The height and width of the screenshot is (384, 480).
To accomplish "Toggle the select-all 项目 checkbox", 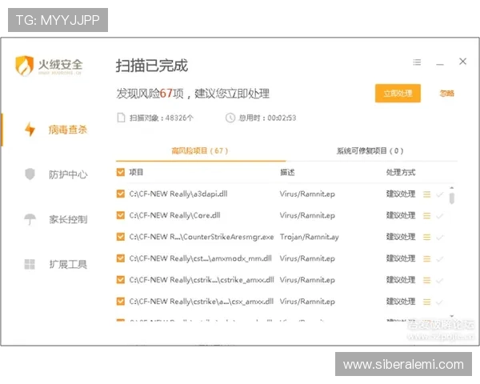I will click(x=121, y=172).
